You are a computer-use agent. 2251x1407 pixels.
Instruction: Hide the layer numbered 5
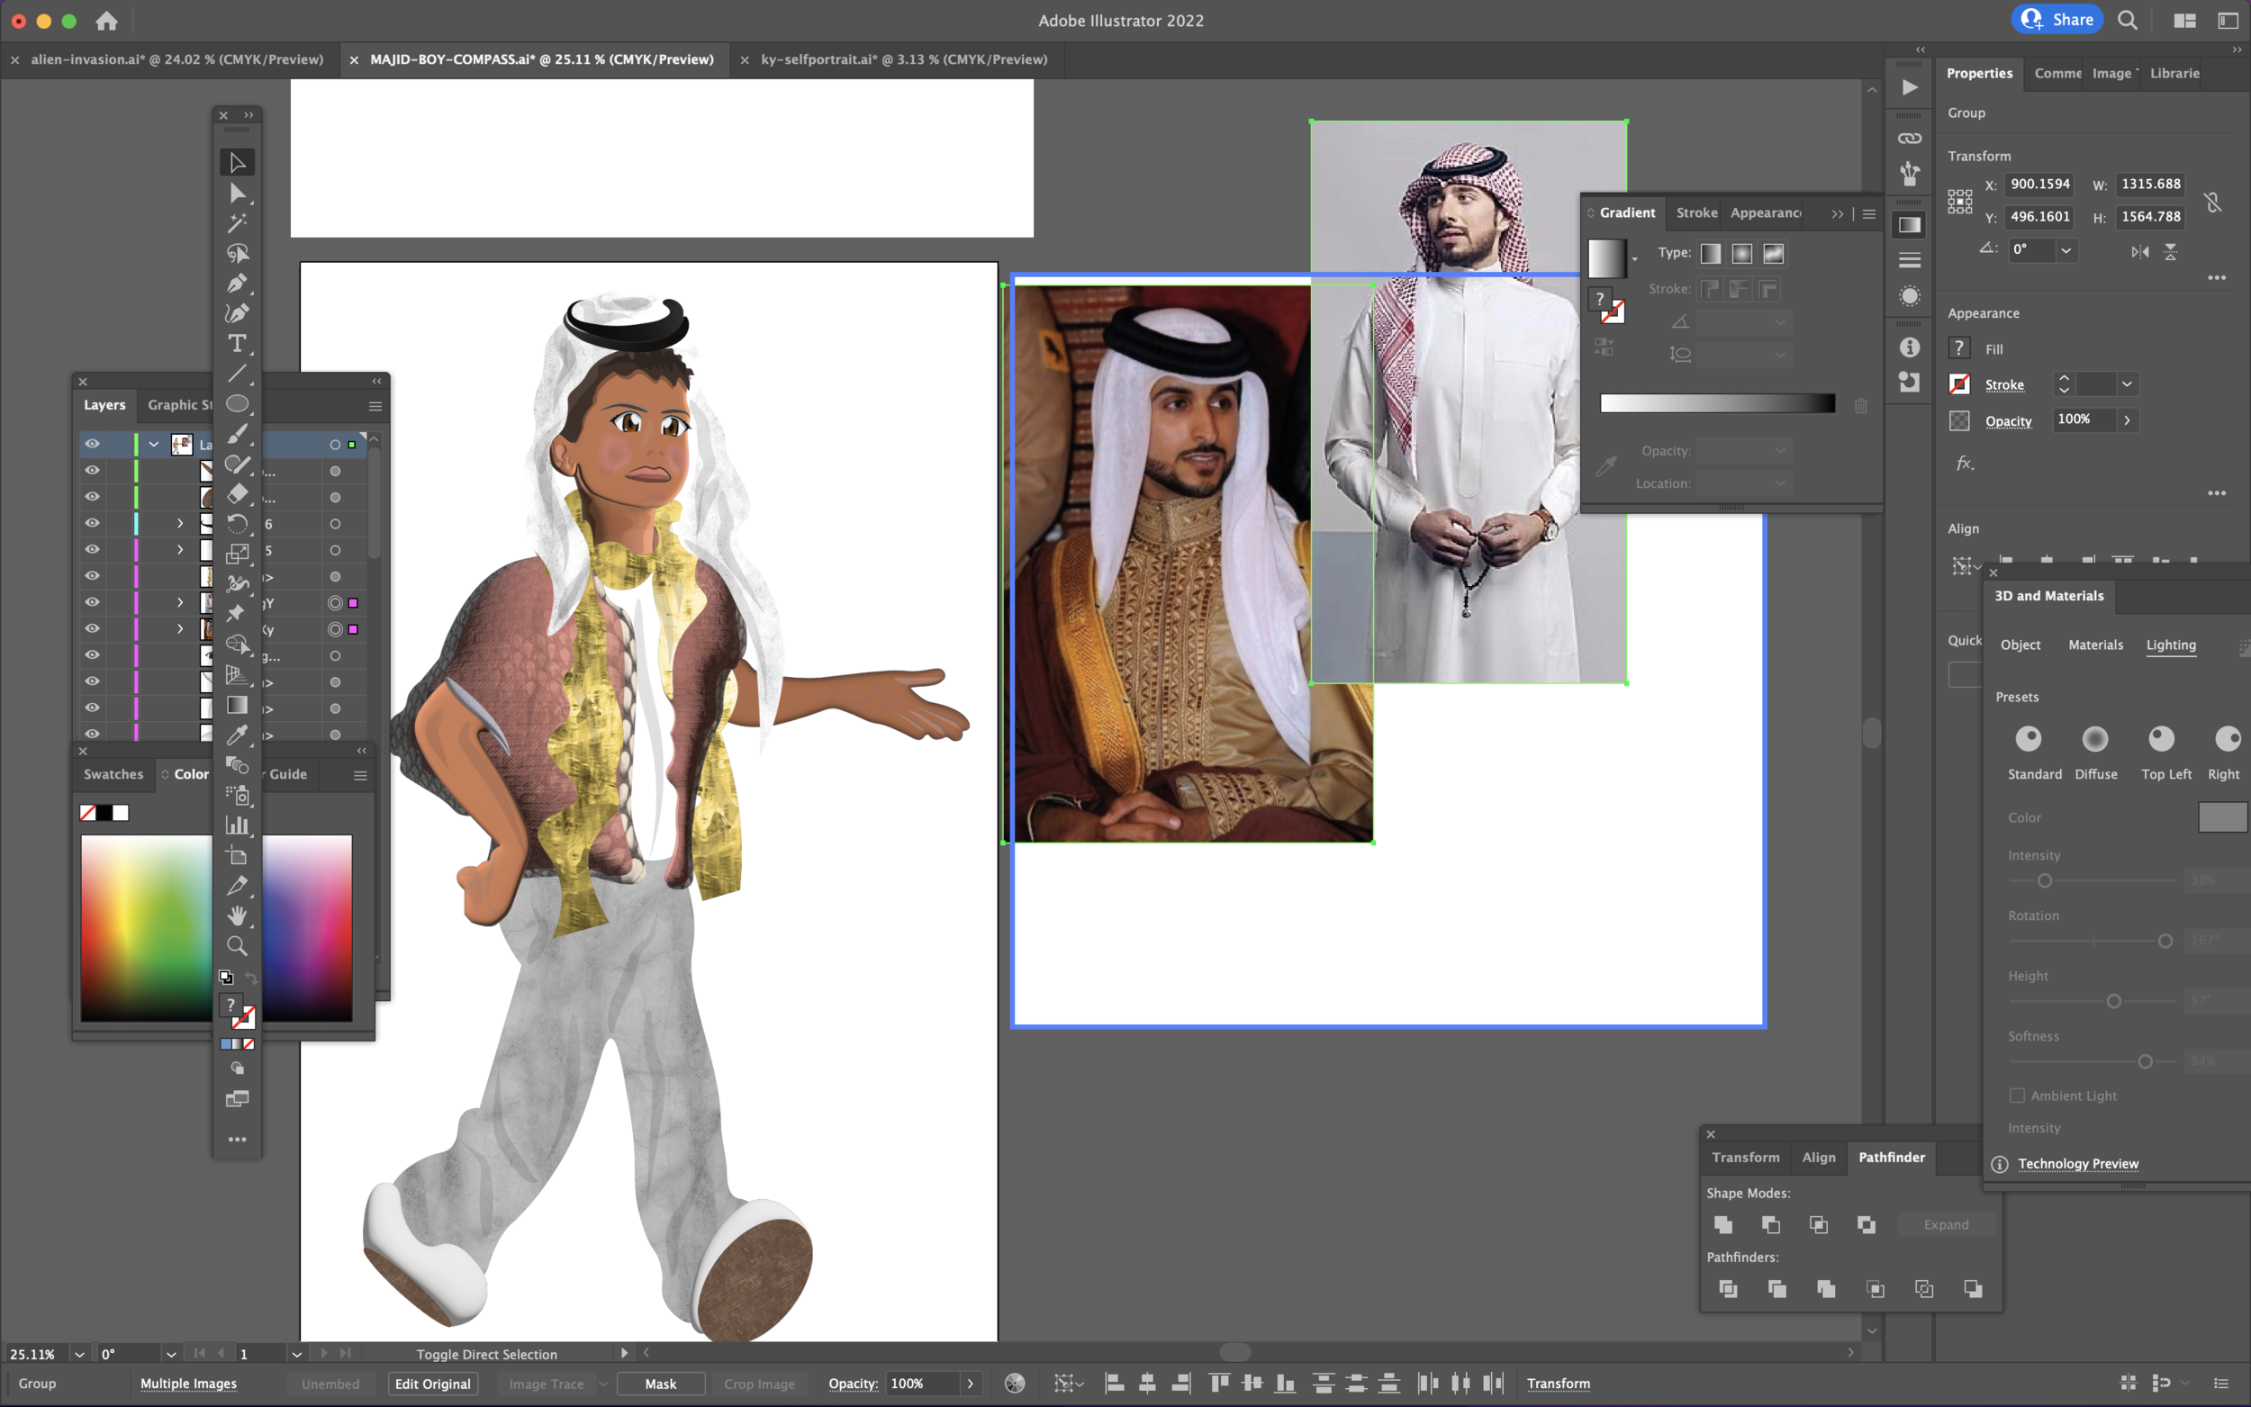click(x=92, y=549)
